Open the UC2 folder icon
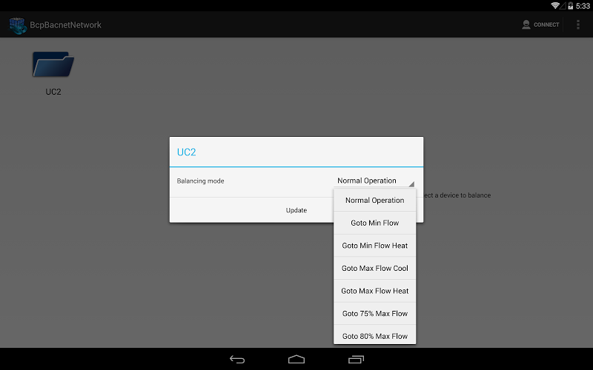 (x=53, y=64)
